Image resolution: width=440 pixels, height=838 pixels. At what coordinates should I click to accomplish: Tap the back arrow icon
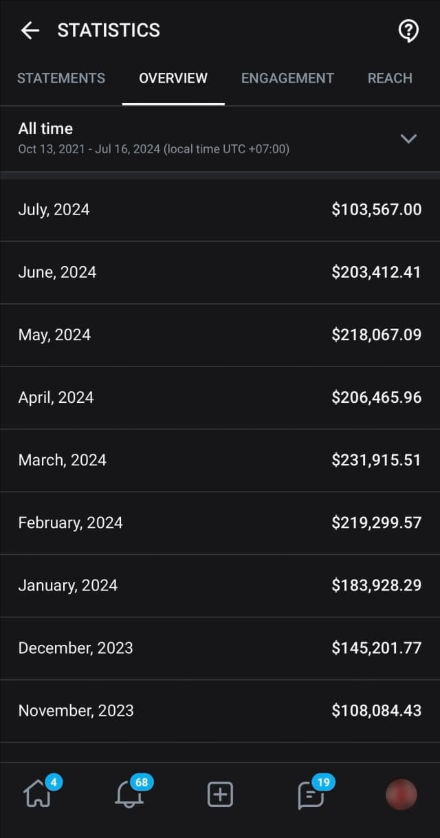point(30,30)
